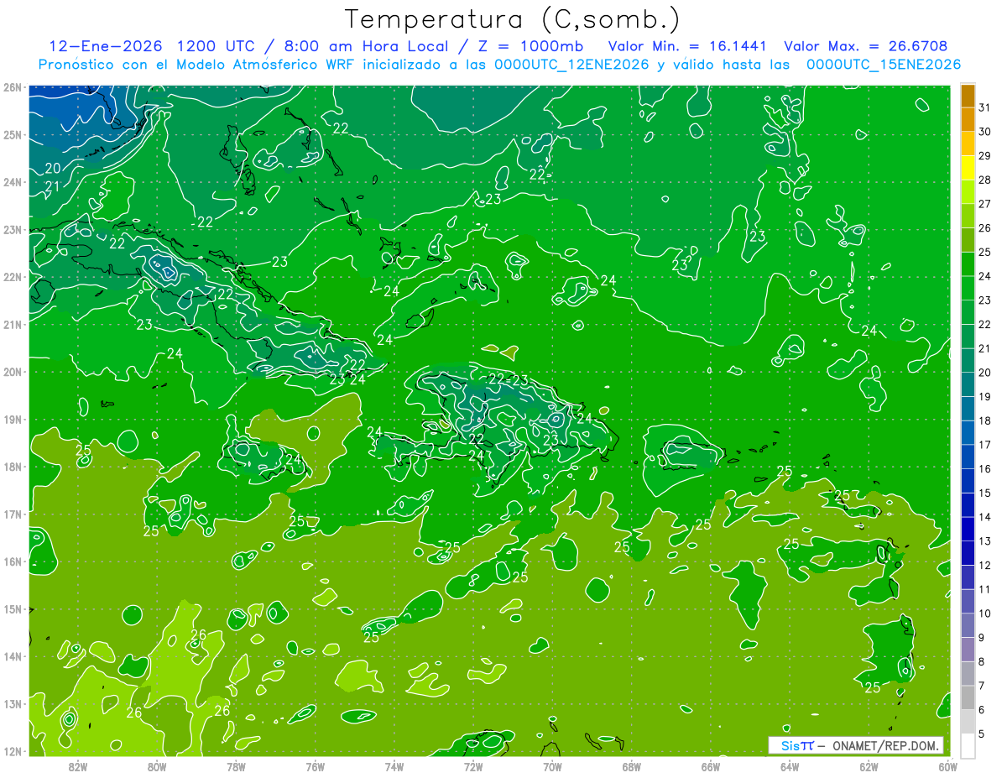Screen dimensions: 1007x778
Task: Click "0000UTC_12ENE2026" initialization time text
Action: coord(571,65)
